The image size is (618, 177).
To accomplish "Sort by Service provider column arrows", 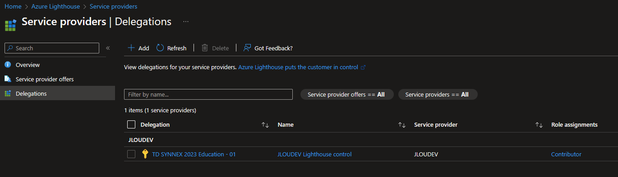I will coord(539,125).
